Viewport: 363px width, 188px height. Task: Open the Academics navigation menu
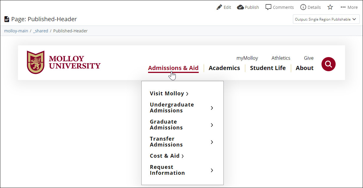224,68
